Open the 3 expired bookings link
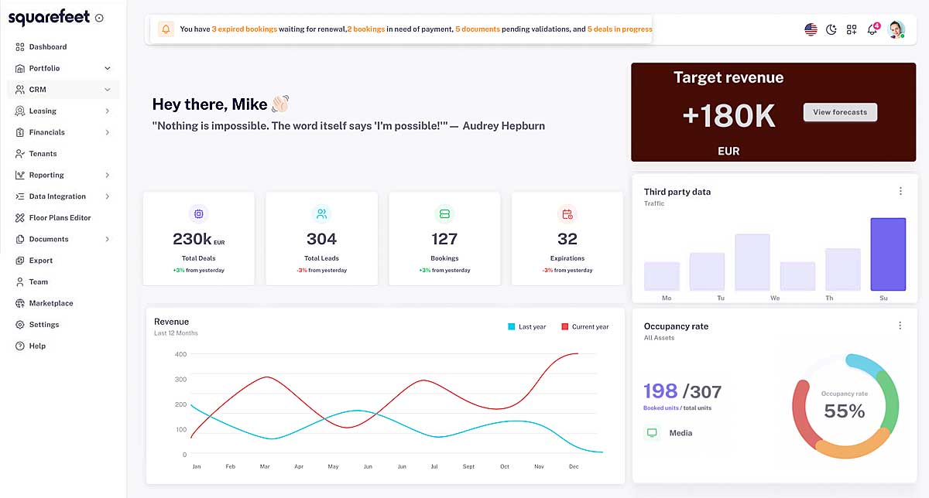Viewport: 929px width, 498px height. point(244,29)
